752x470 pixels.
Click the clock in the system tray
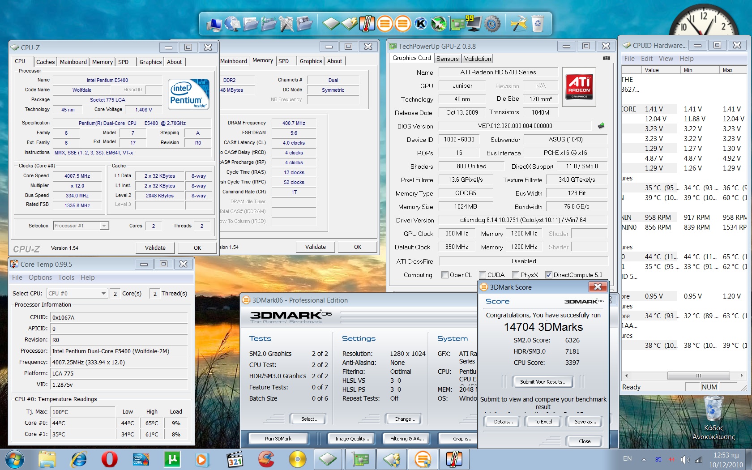[726, 460]
